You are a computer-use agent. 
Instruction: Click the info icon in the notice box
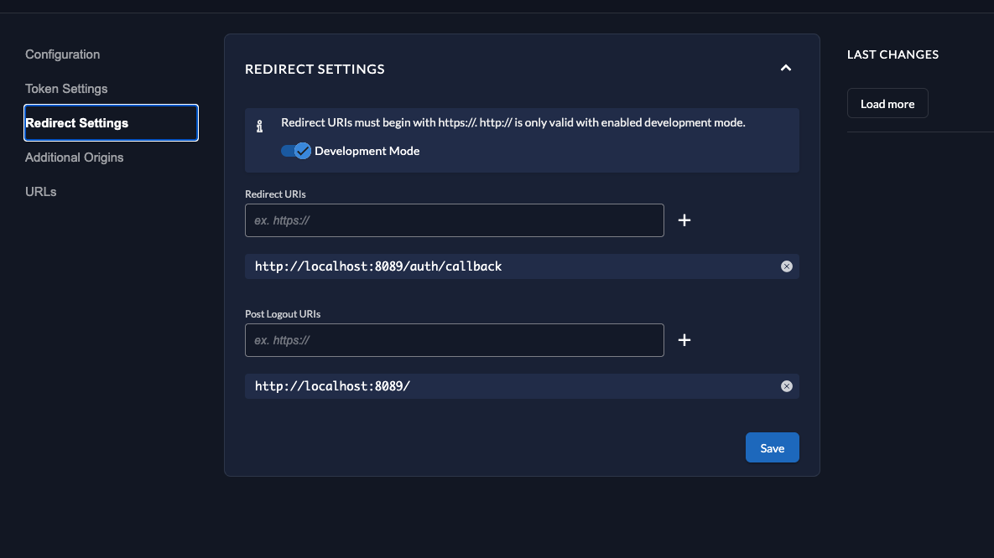(260, 127)
